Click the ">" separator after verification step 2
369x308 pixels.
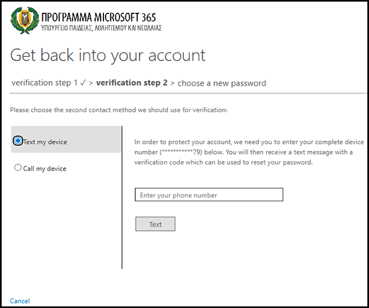(173, 83)
